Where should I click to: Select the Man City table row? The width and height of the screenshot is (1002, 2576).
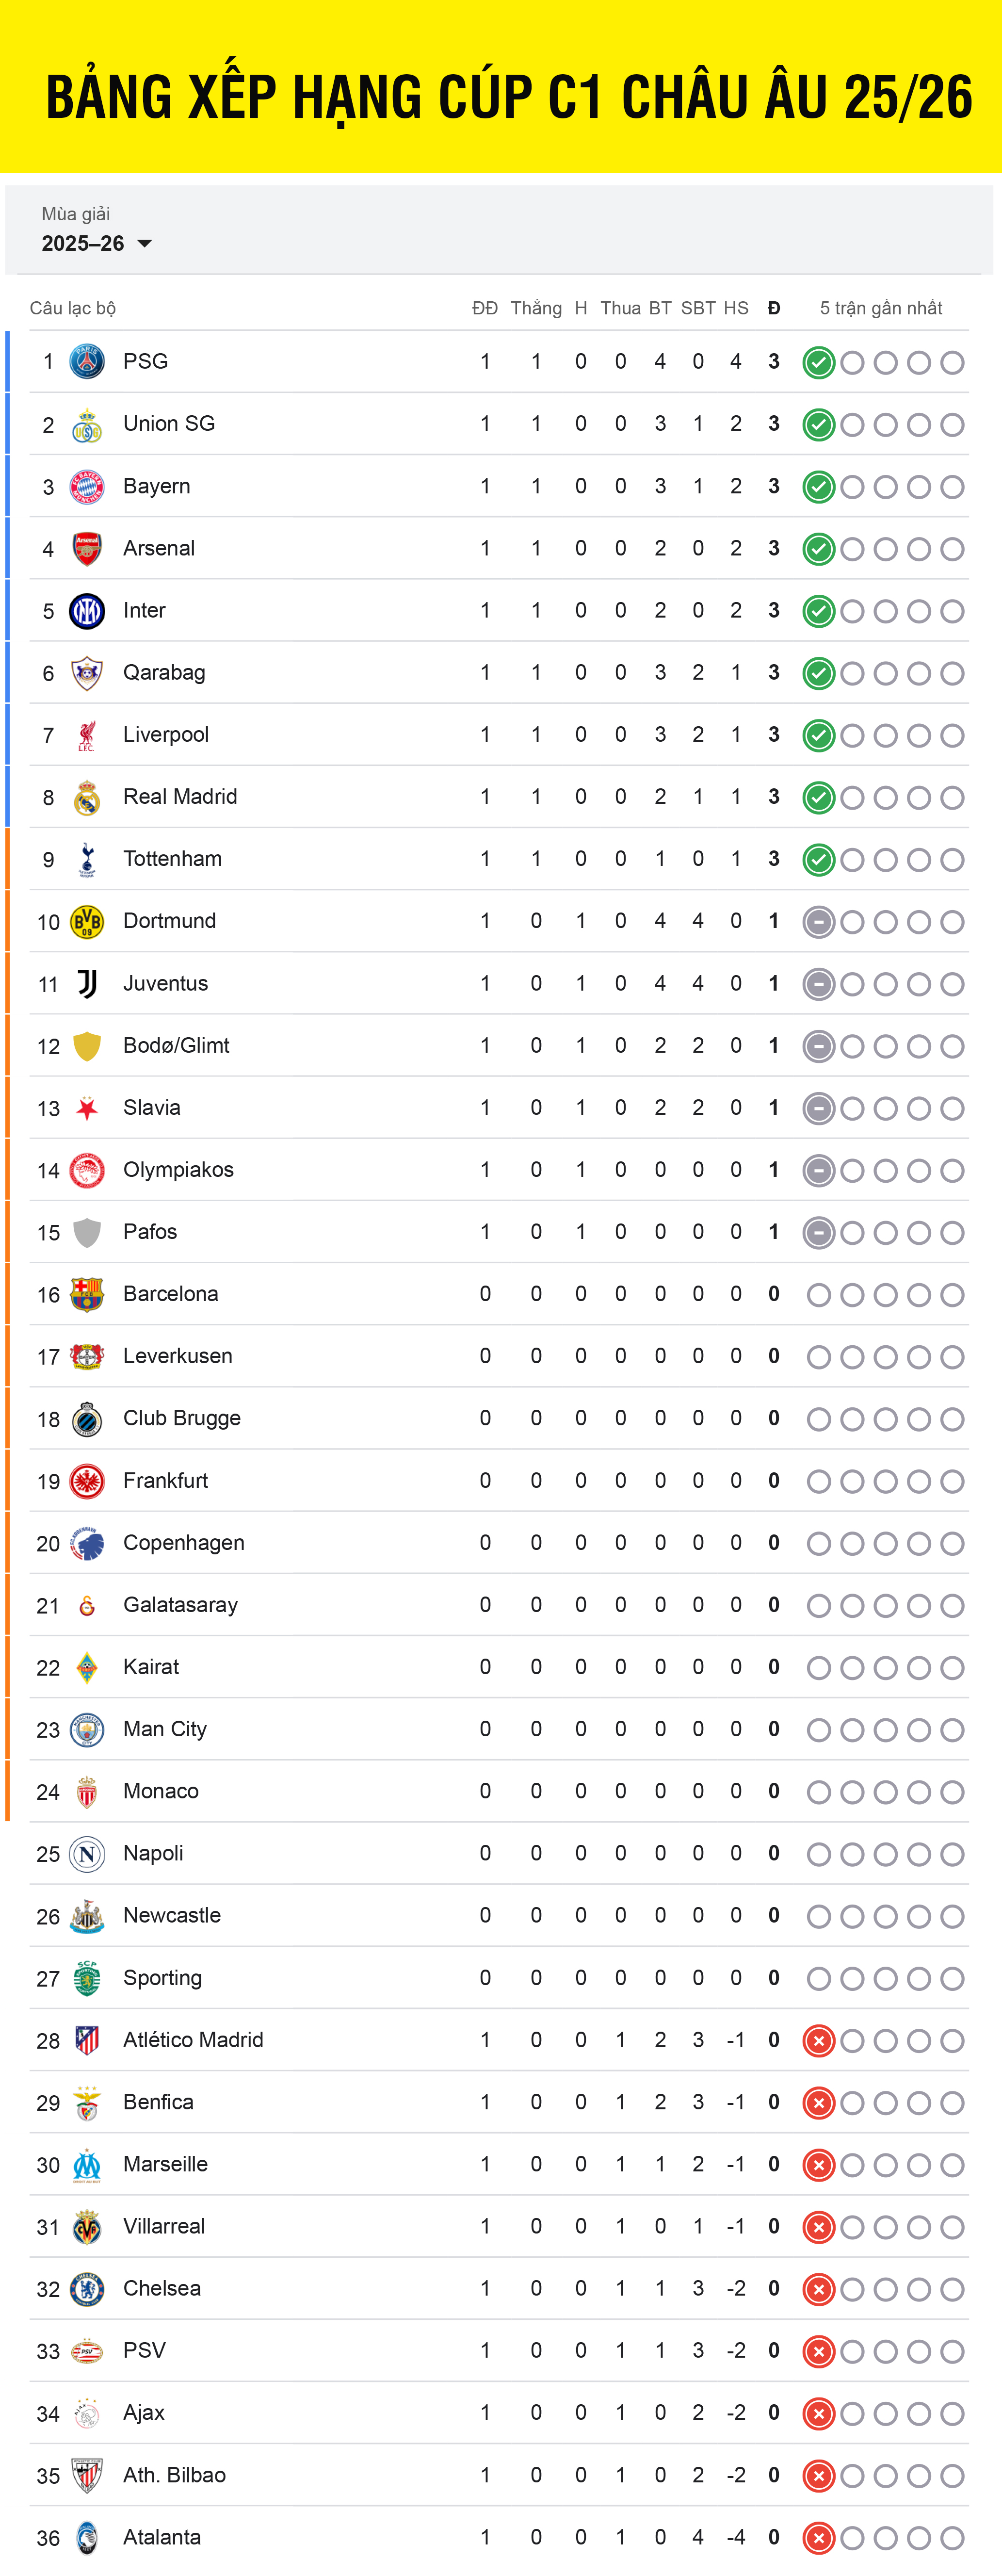[x=498, y=1729]
